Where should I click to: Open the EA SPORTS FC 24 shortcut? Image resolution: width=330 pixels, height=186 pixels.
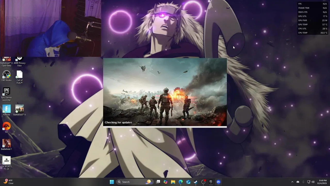(6, 163)
